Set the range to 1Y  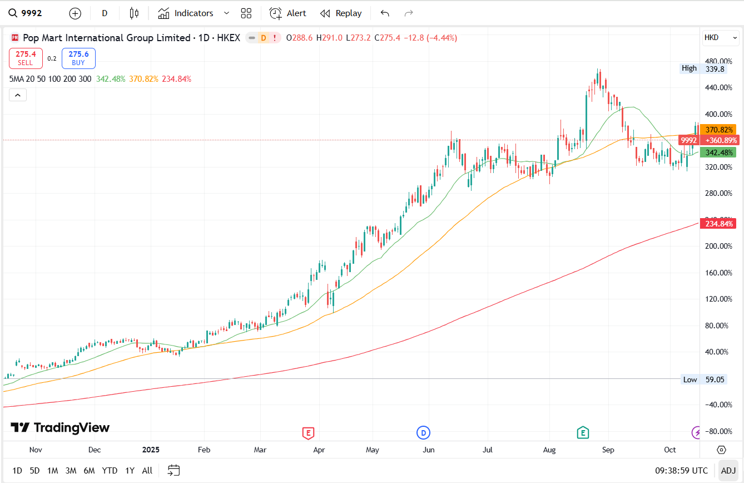[x=130, y=471]
